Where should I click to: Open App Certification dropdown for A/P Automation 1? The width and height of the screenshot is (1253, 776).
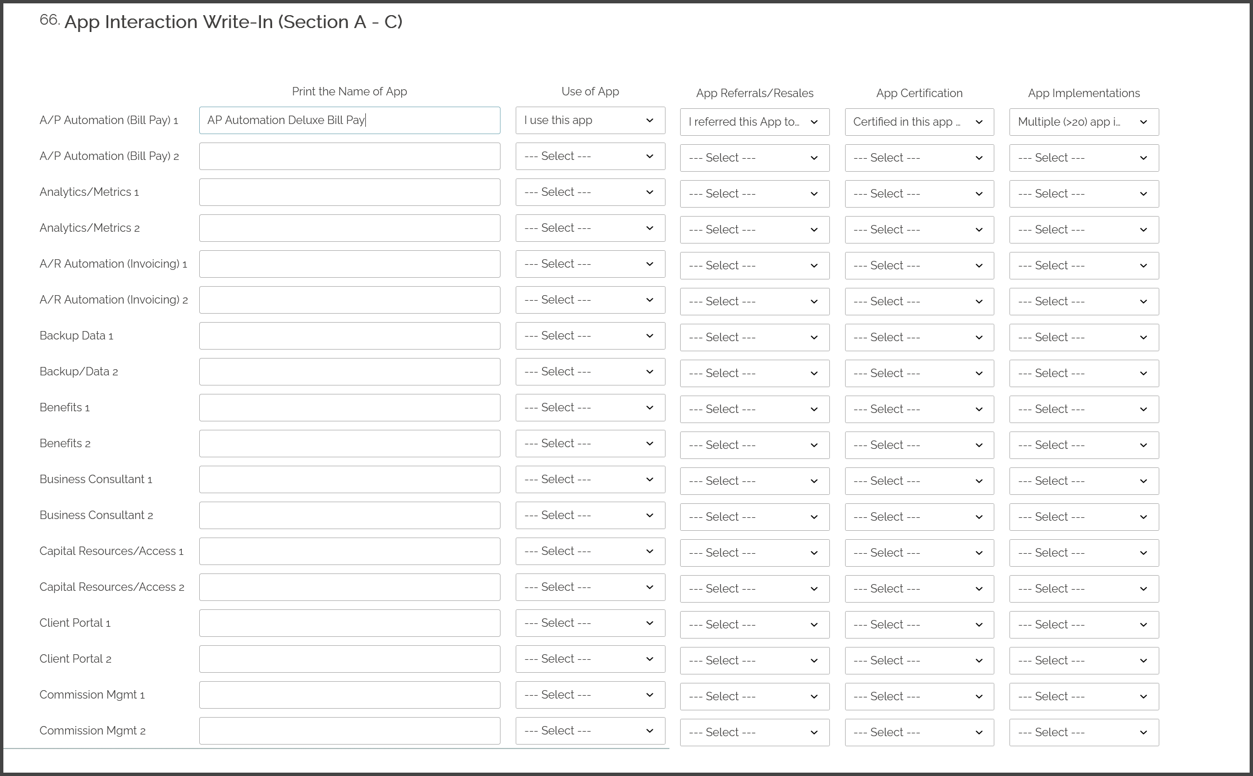(x=919, y=122)
